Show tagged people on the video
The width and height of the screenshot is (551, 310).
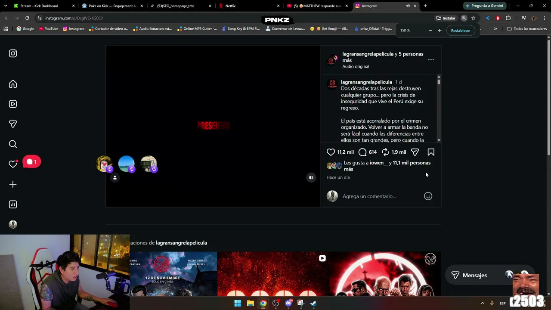[x=115, y=177]
